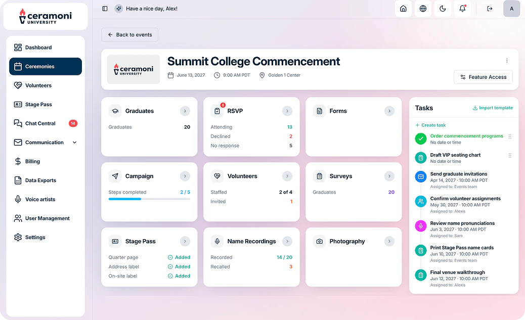Click Review name pronunciations mic icon
Image resolution: width=525 pixels, height=320 pixels.
point(420,226)
